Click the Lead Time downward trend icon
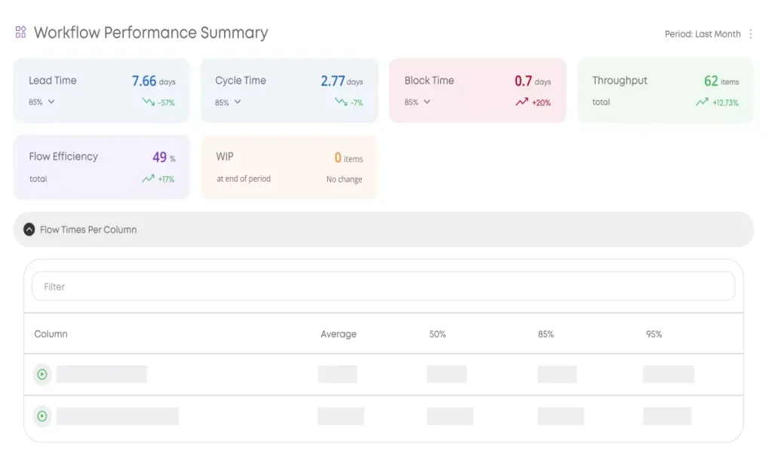This screenshot has height=459, width=772. point(149,102)
